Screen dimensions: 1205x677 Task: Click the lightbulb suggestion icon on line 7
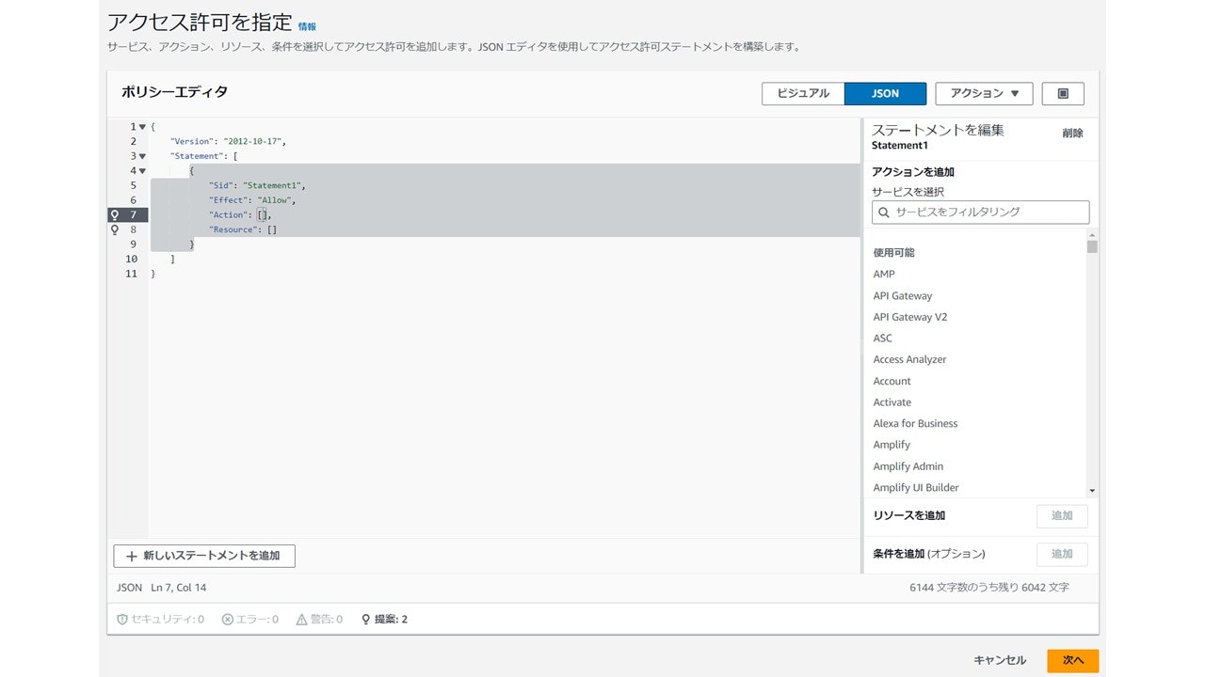tap(115, 215)
